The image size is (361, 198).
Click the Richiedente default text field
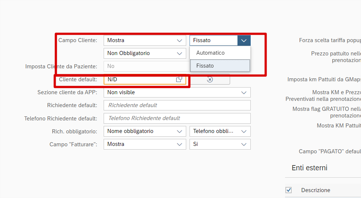177,105
